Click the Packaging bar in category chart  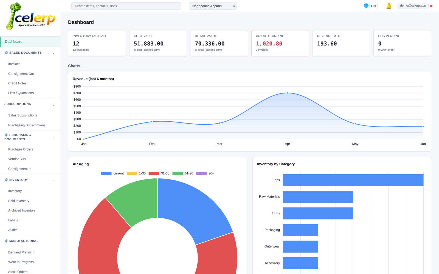tap(300, 230)
